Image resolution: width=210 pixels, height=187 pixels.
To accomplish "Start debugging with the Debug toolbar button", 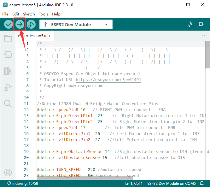I will click(x=31, y=24).
